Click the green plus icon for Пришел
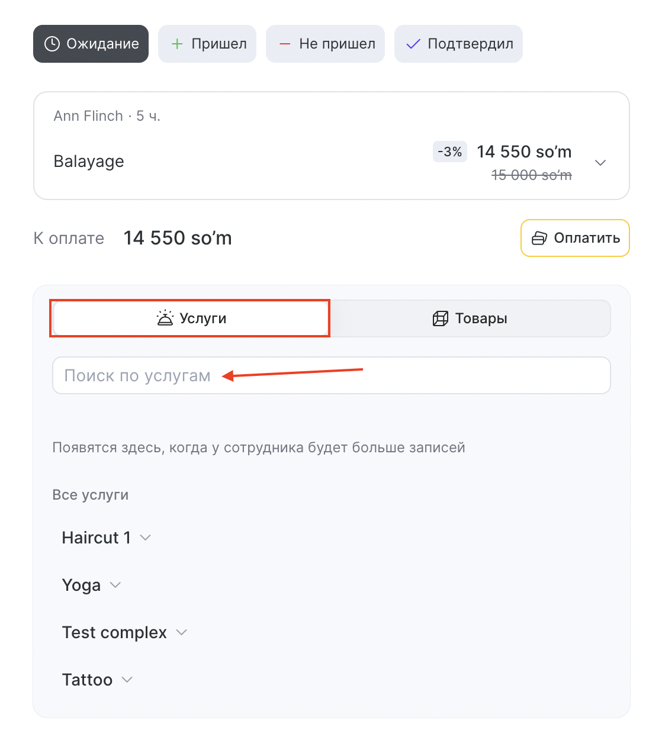 click(176, 44)
